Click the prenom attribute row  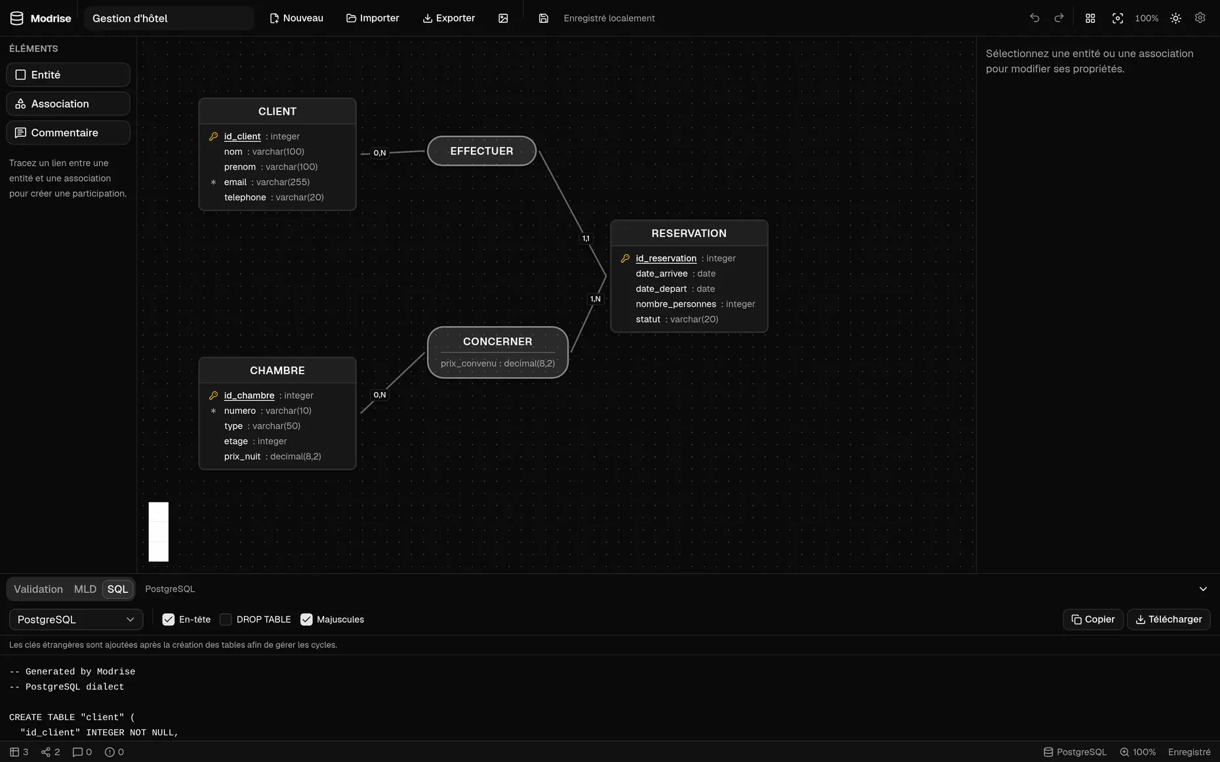[277, 167]
